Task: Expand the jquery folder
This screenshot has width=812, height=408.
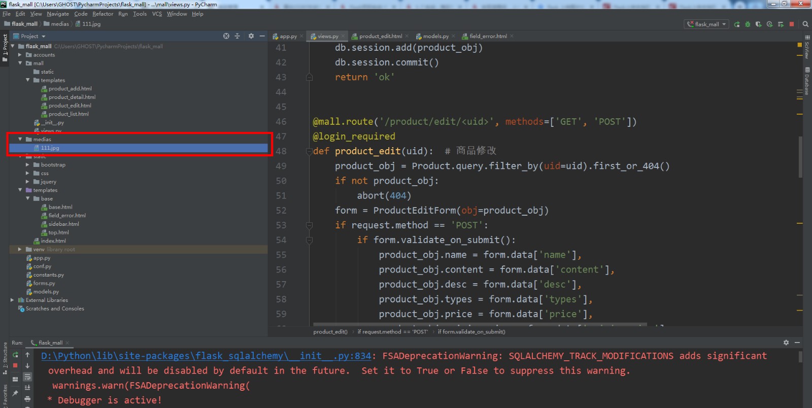Action: pyautogui.click(x=28, y=182)
